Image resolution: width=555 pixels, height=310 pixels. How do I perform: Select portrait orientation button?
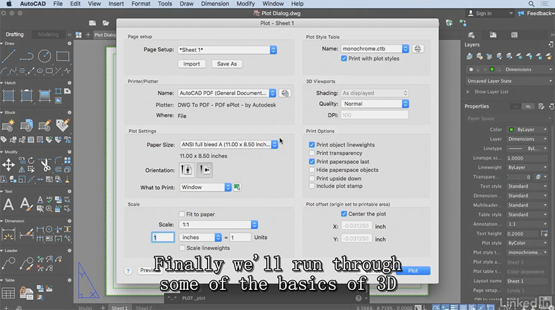tap(187, 170)
